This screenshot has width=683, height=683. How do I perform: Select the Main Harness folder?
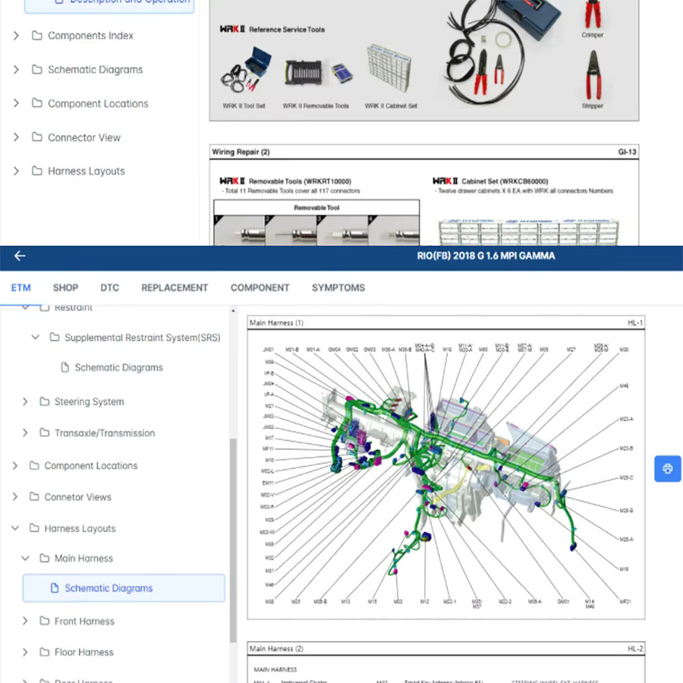pos(76,559)
